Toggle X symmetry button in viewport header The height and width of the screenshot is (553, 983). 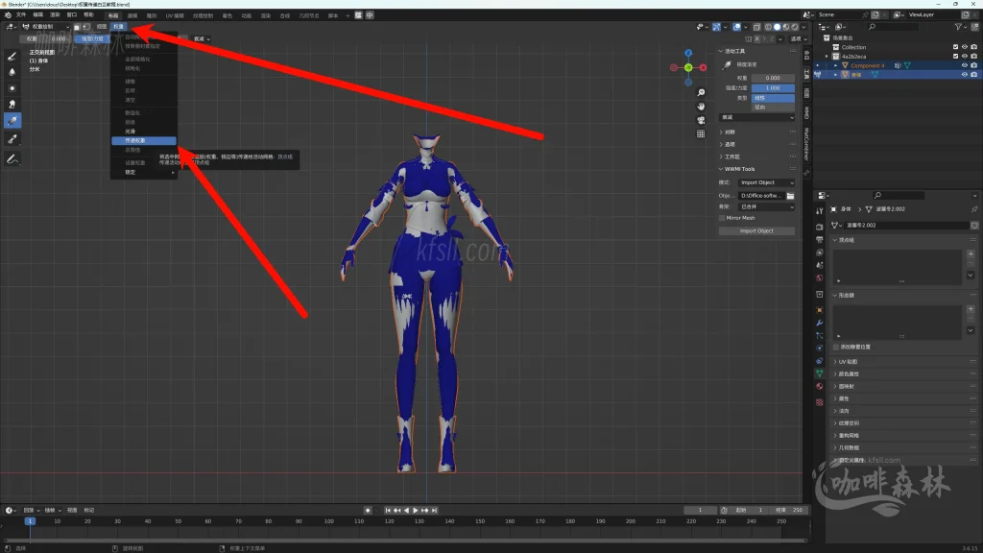point(757,38)
